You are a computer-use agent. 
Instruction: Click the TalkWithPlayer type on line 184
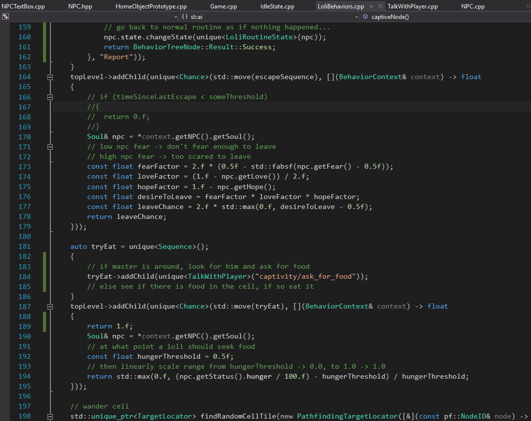coord(217,277)
